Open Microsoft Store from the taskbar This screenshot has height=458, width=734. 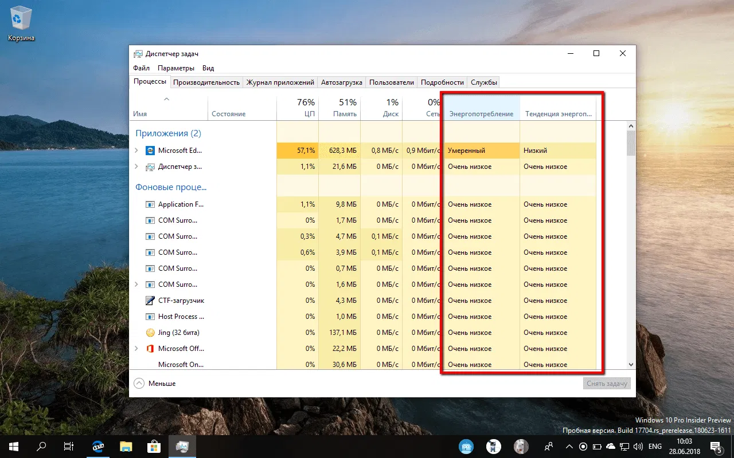click(x=153, y=446)
